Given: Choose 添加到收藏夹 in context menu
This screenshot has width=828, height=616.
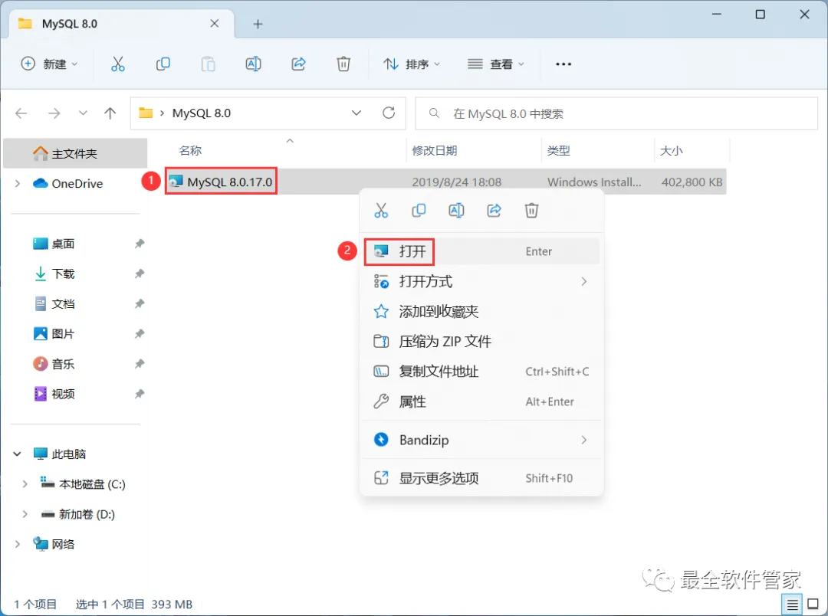Looking at the screenshot, I should [x=481, y=311].
